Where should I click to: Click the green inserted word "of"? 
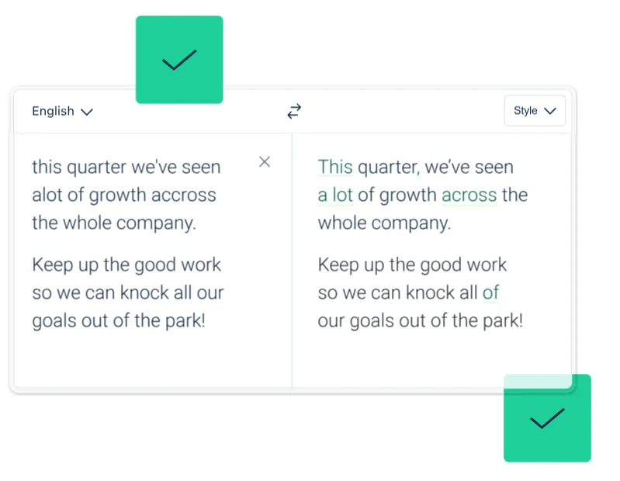[490, 292]
